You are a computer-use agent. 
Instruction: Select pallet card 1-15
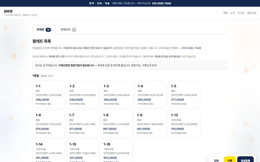pos(83,151)
